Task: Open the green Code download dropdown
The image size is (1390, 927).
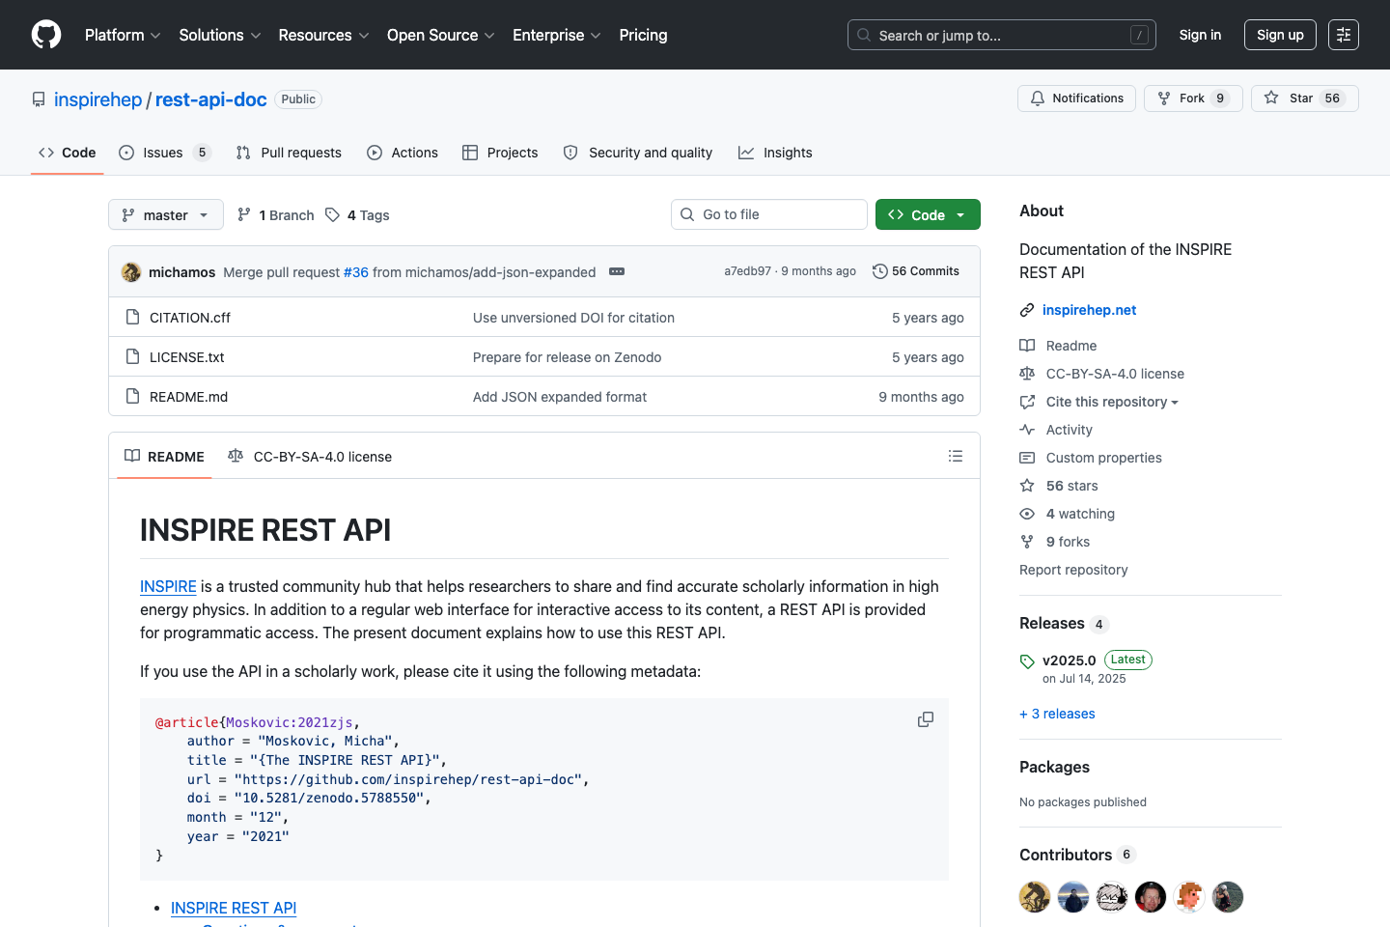Action: [928, 214]
